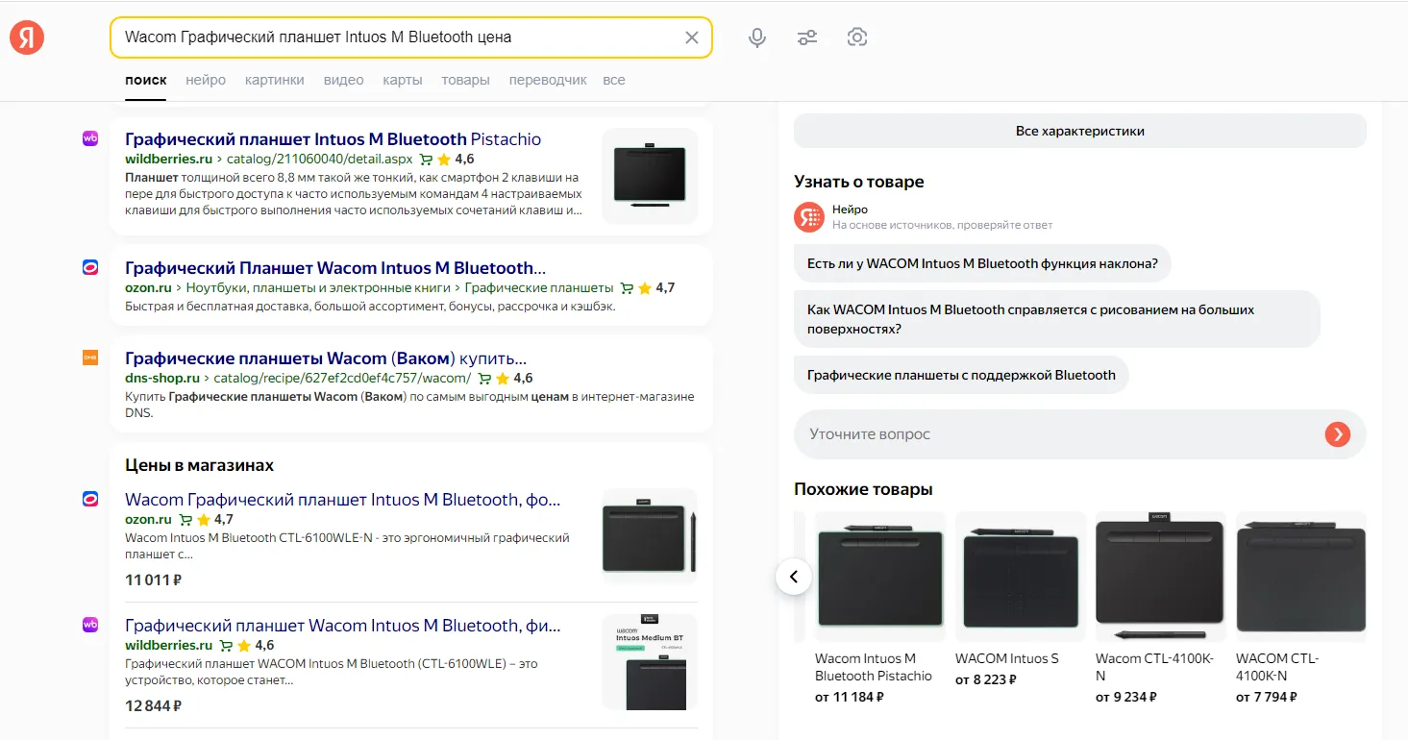Viewport: 1408px width, 740px height.
Task: Submit the question with the red arrow button
Action: pyautogui.click(x=1337, y=434)
